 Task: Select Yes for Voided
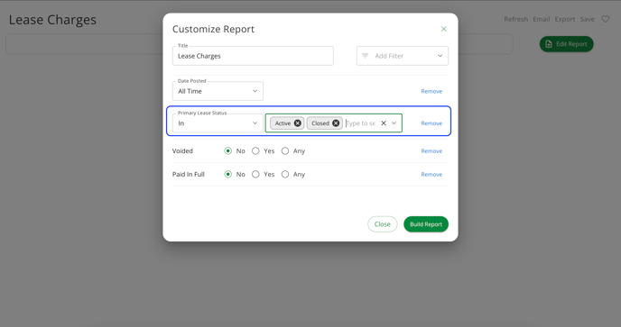coord(255,151)
